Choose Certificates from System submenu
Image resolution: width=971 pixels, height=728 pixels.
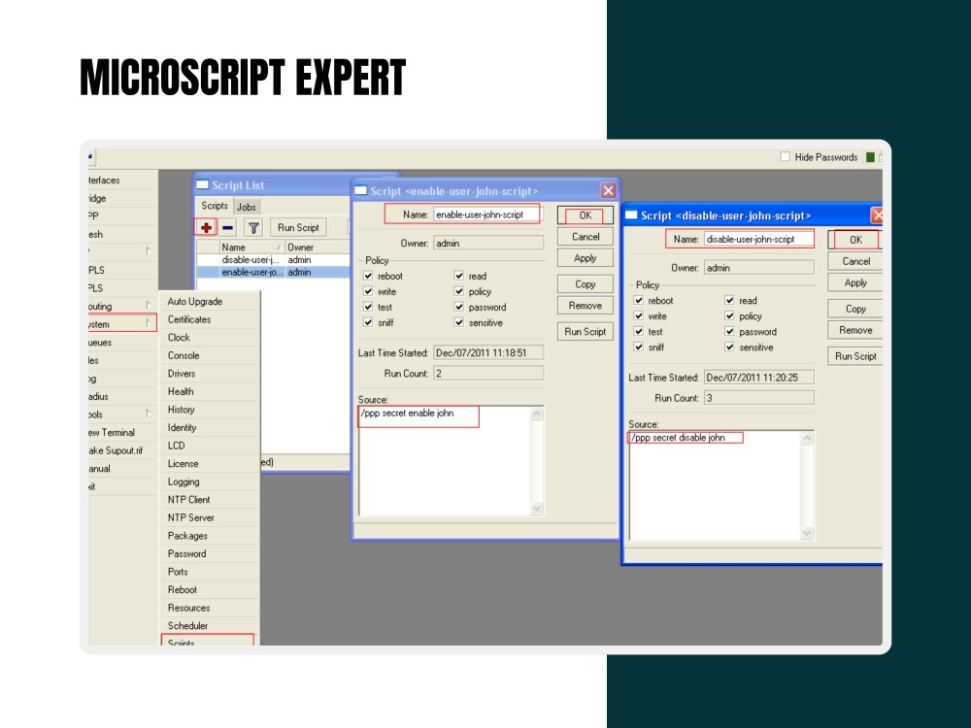point(210,319)
